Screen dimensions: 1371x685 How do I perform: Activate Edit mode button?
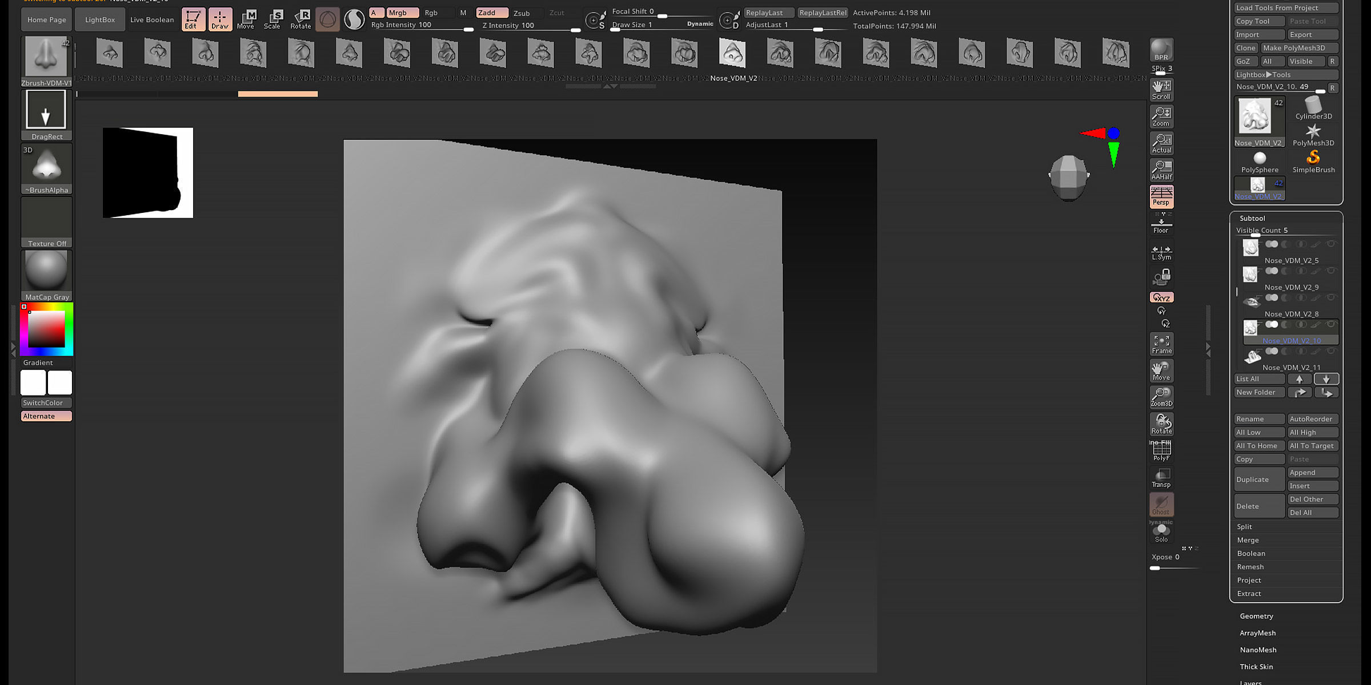point(193,19)
